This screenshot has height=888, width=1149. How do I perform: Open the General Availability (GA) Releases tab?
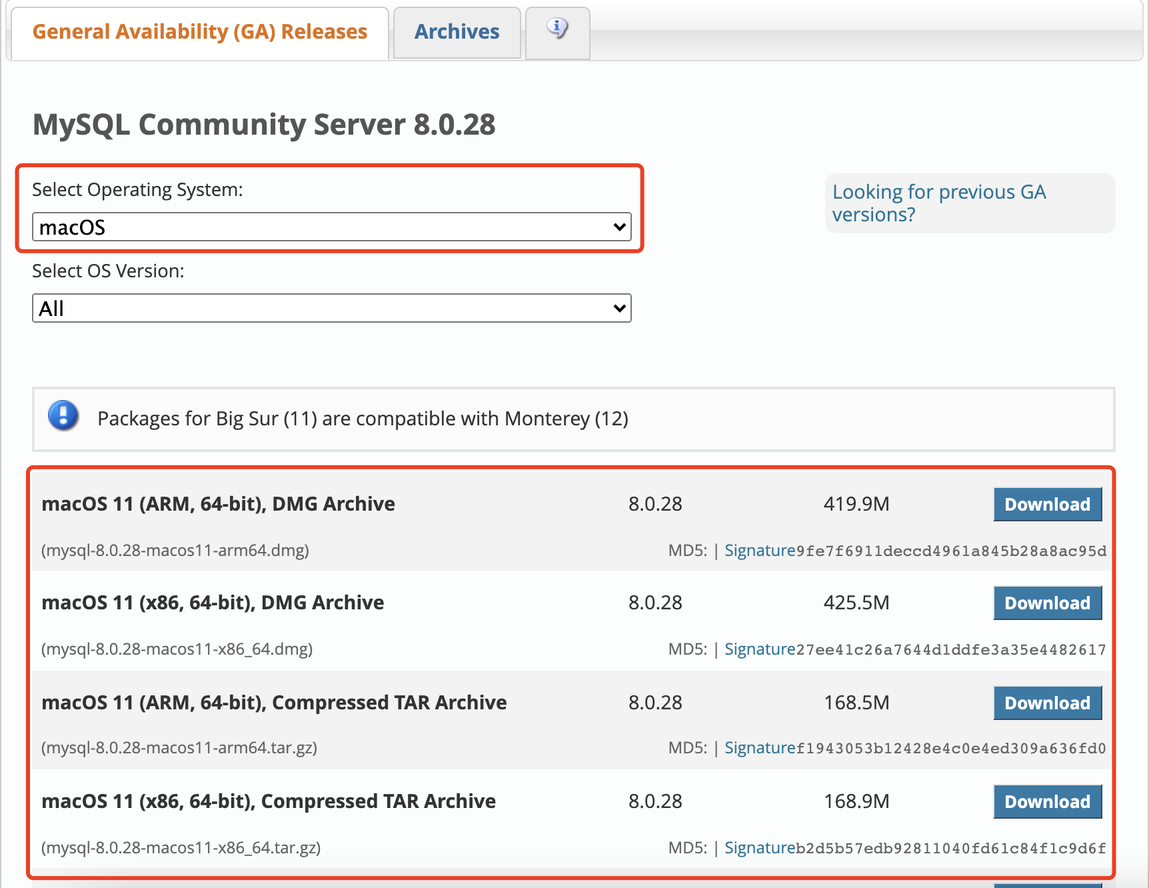coord(200,32)
